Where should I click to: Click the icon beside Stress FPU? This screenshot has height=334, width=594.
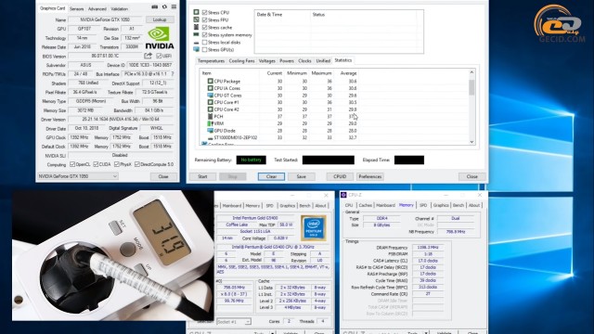pos(196,19)
